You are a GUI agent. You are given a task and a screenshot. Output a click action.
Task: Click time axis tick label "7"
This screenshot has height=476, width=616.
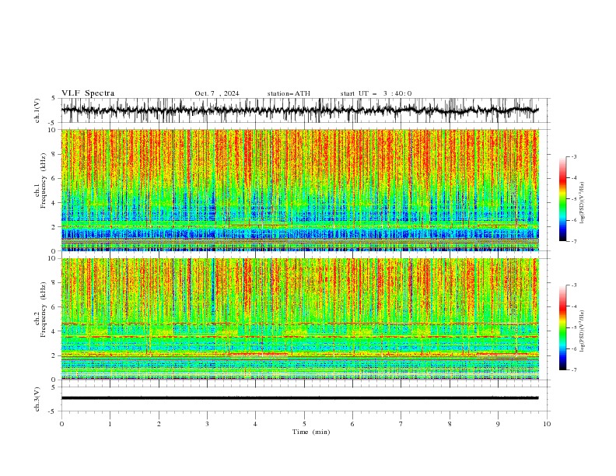[401, 424]
